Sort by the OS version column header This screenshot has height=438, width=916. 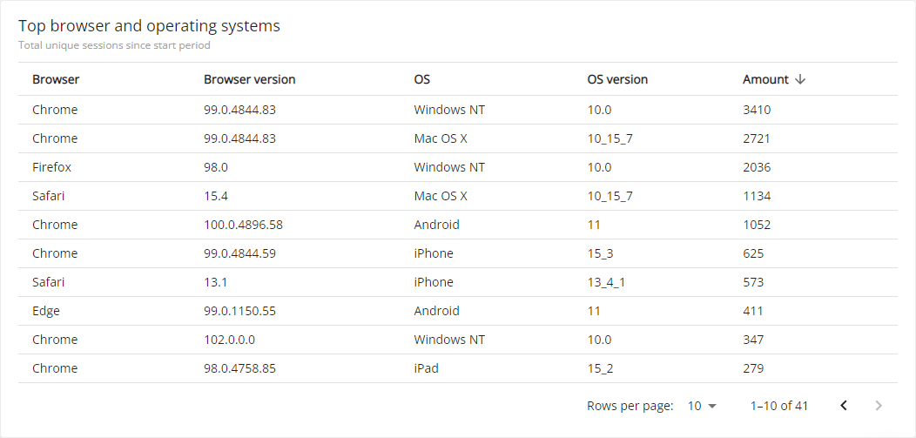[x=617, y=79]
